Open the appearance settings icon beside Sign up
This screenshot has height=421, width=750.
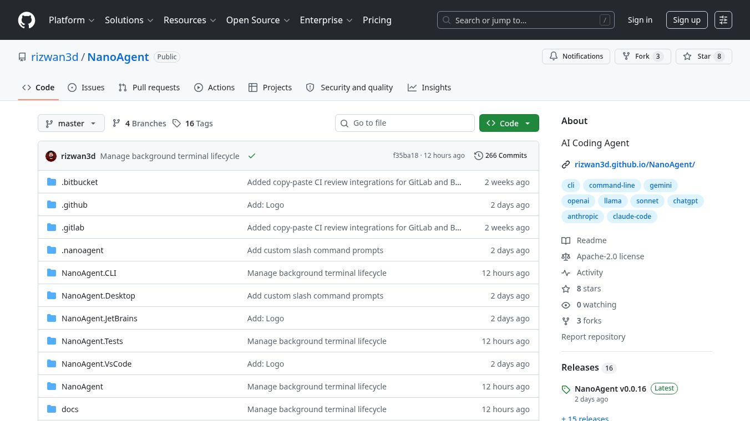(x=723, y=20)
